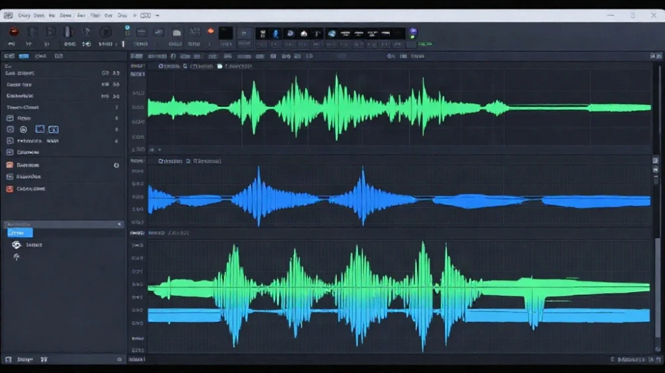Viewport: 665px width, 373px height.
Task: Click the white mixer sliders icon on the black strip
Action: pos(263,33)
